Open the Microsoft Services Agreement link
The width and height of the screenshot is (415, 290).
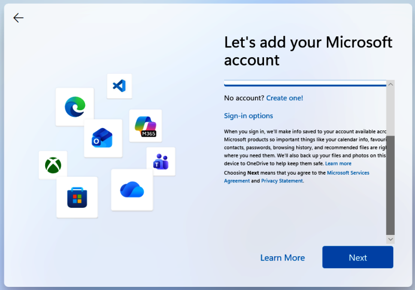[x=348, y=173]
